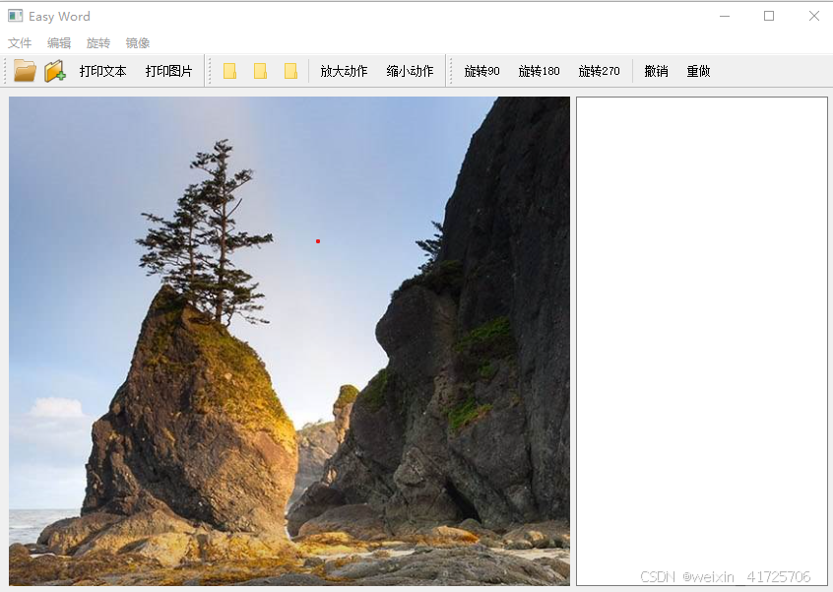This screenshot has width=833, height=592.
Task: Click inside the white text editing area
Action: pyautogui.click(x=702, y=341)
